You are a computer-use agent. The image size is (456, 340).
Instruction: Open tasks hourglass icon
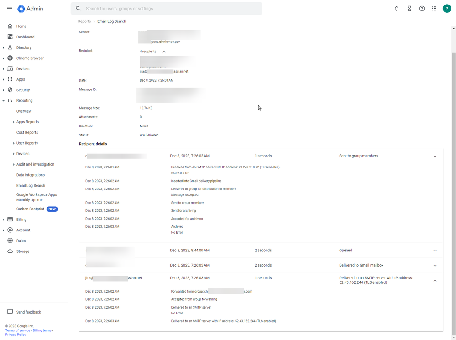tap(409, 9)
